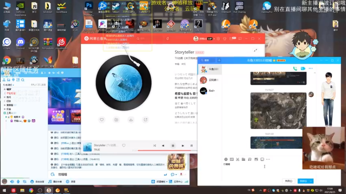Image resolution: width=346 pixels, height=194 pixels.
Task: Open the YY channel search magnifier
Action: [x=23, y=80]
